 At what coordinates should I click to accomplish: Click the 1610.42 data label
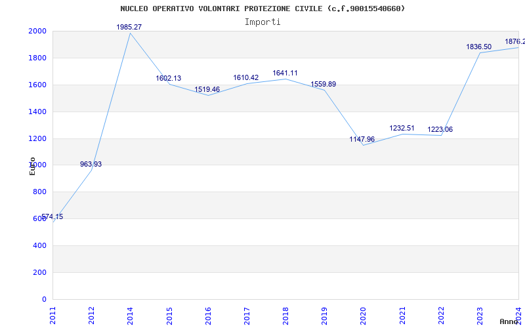[x=245, y=77]
